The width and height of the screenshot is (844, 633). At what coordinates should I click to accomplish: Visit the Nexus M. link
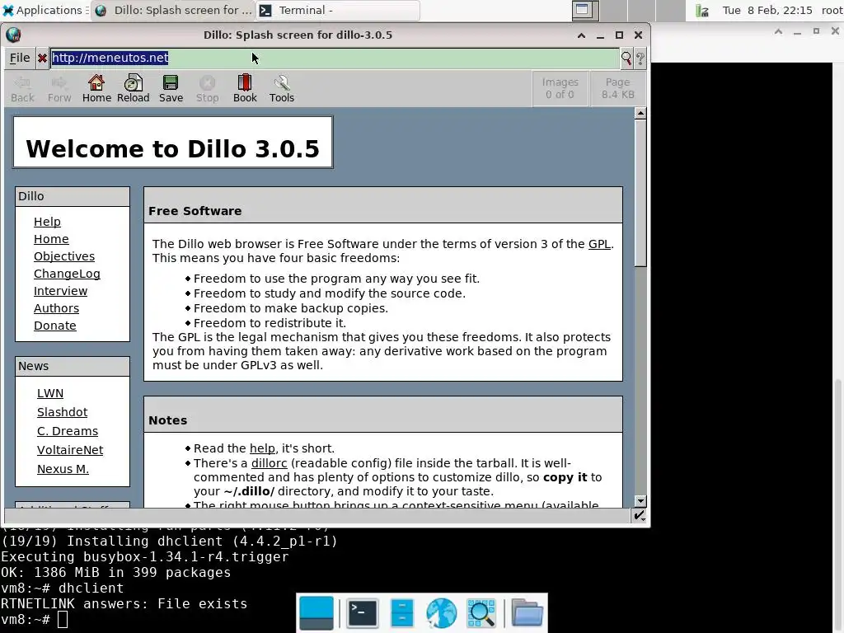63,469
